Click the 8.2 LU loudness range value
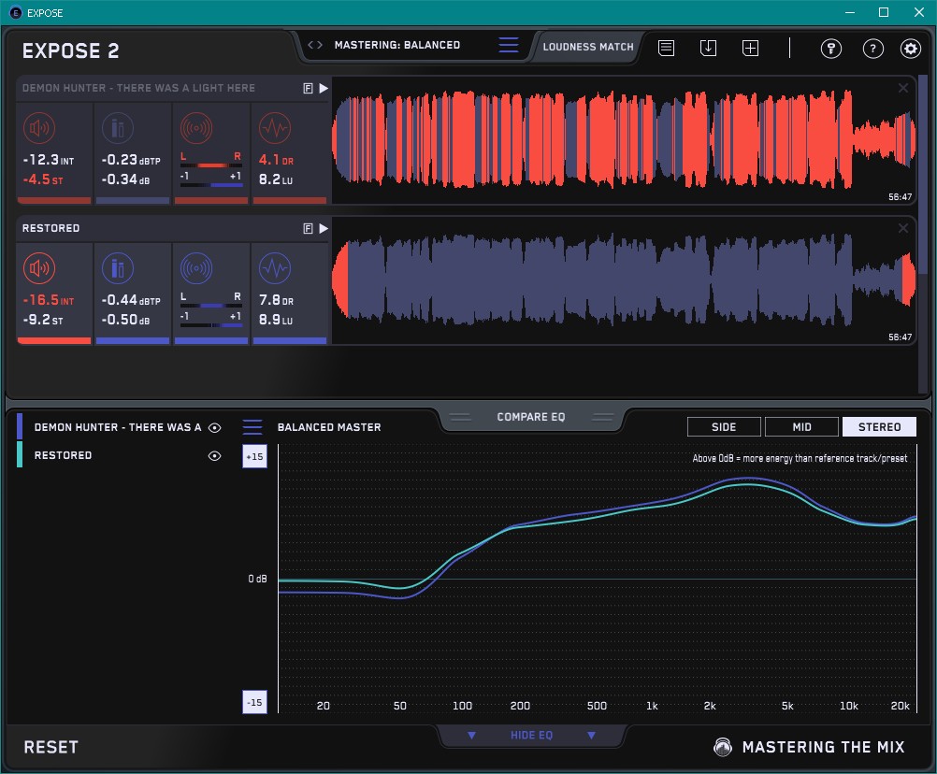 coord(276,179)
